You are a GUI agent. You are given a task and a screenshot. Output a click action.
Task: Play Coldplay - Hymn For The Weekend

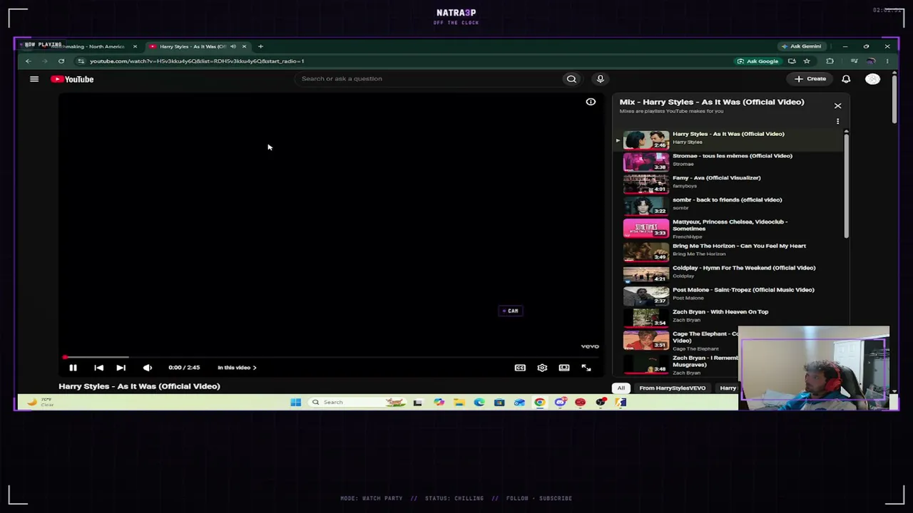[x=744, y=268]
